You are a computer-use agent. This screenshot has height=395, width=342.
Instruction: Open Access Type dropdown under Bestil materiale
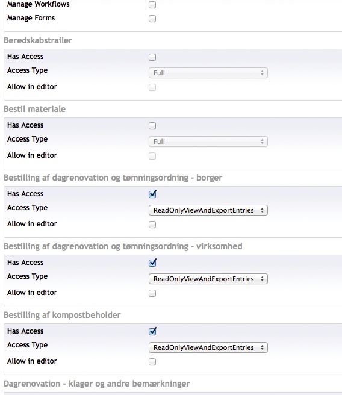pyautogui.click(x=208, y=142)
